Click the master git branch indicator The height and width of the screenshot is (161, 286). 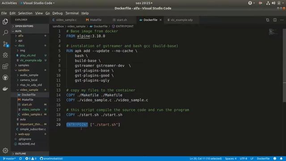tap(9, 159)
